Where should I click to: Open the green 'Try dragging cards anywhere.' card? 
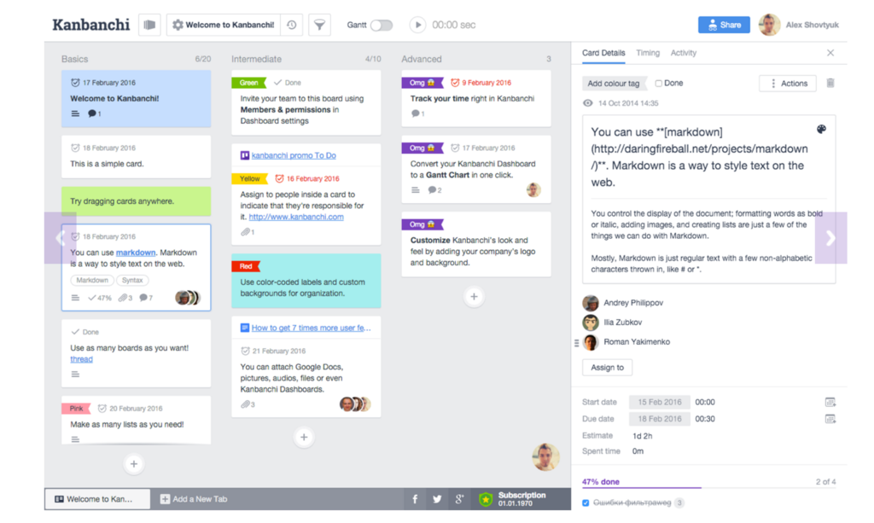[x=136, y=201]
